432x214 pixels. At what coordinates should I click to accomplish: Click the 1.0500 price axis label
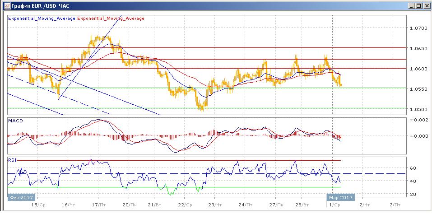click(418, 109)
